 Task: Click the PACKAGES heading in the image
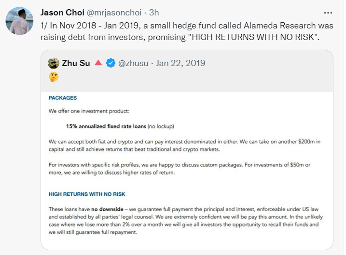click(63, 98)
